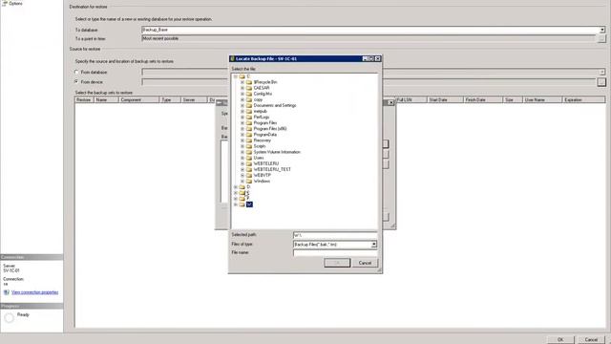611x344 pixels.
Task: Click the Finish Date column header
Action: pos(483,100)
